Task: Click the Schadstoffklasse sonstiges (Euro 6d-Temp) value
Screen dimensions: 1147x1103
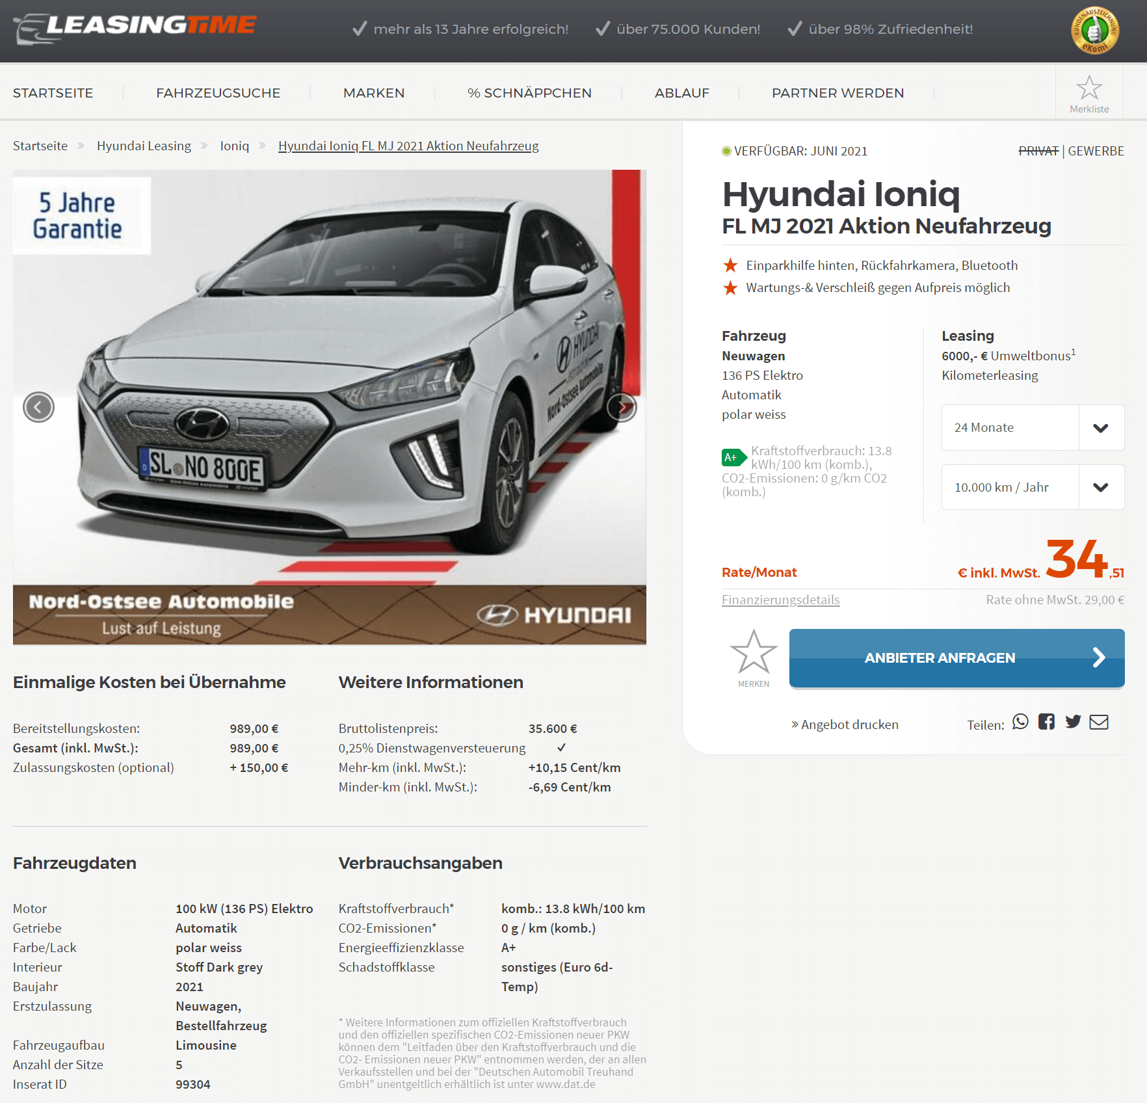Action: [x=557, y=977]
